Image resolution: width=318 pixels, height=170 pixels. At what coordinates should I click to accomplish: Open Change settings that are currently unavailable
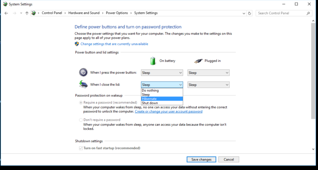pos(114,44)
